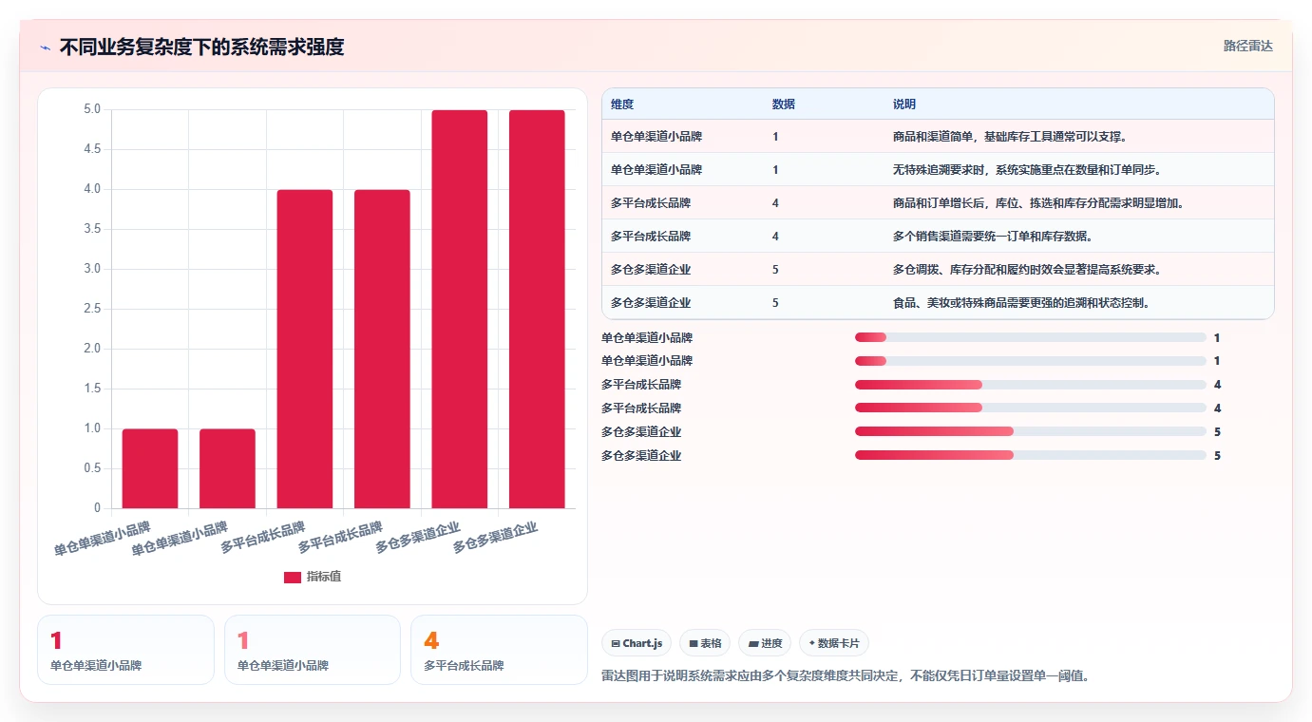This screenshot has height=722, width=1312.
Task: Click the 0.5 y-axis label
Action: (x=92, y=468)
